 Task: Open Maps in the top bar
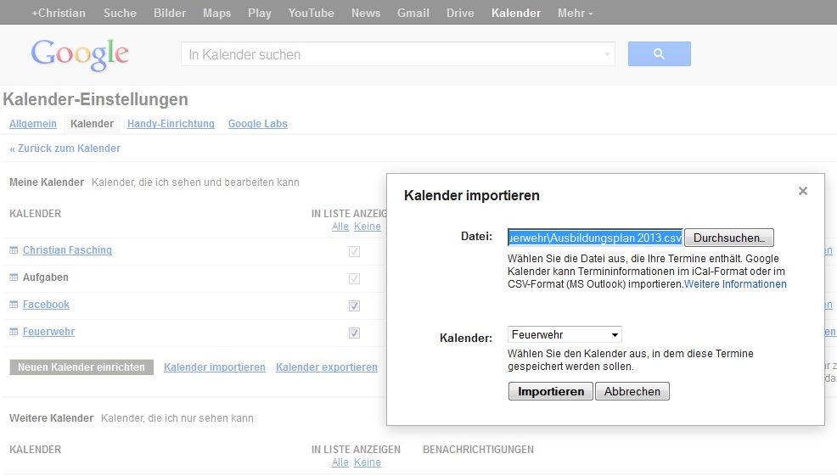[x=216, y=13]
